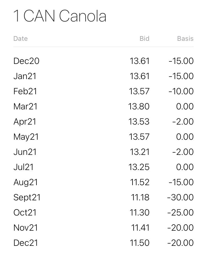Open the Jan21 row
The width and height of the screenshot is (207, 256).
pos(104,76)
